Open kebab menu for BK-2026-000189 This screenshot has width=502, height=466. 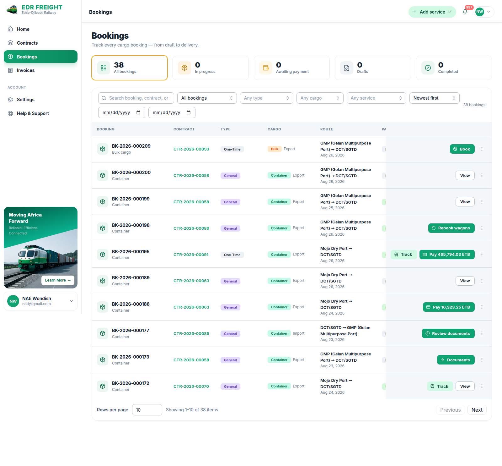(x=482, y=281)
